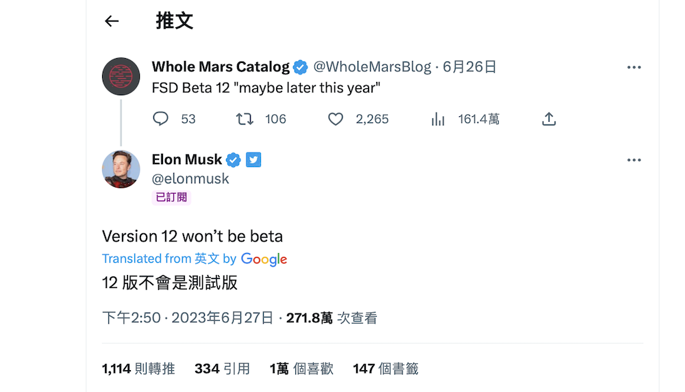Click the reply icon on Whole Mars tweet
685x392 pixels.
(x=160, y=119)
